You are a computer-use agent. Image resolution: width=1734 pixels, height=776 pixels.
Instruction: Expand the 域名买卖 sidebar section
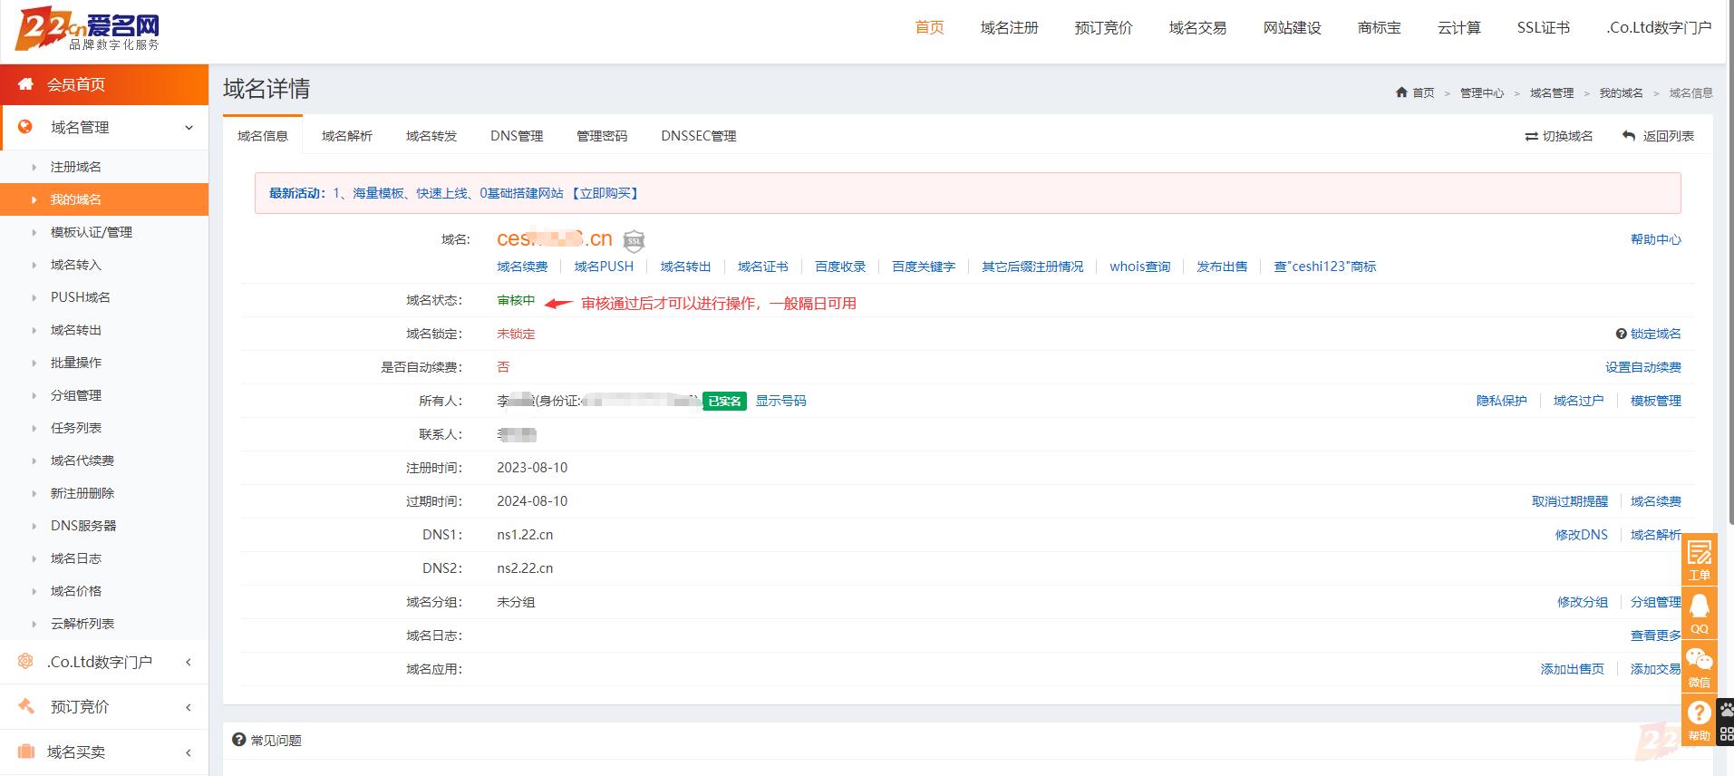tap(189, 752)
